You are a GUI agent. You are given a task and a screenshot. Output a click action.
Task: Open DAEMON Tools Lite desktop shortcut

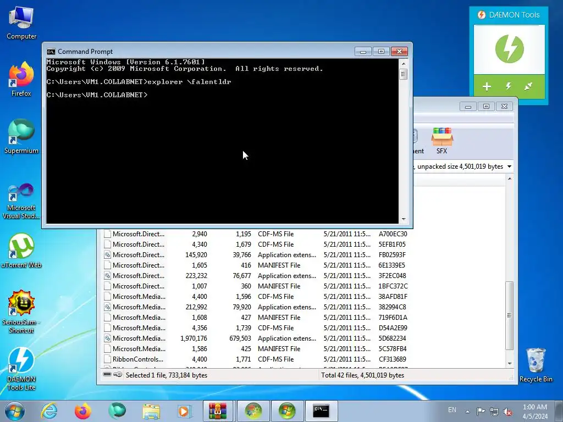[x=21, y=369]
